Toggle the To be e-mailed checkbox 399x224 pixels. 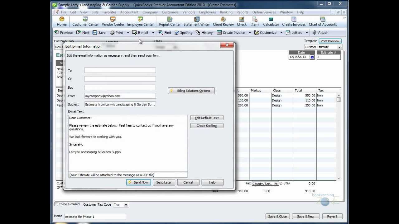coord(56,204)
